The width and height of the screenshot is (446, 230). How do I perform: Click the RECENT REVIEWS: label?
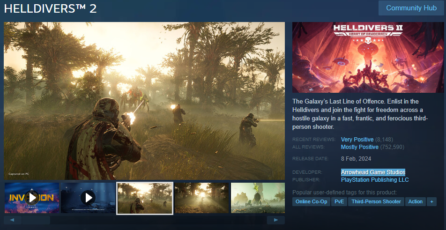click(314, 140)
